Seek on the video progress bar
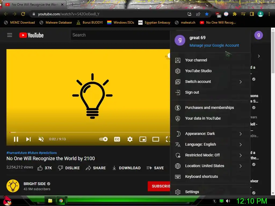 (x=89, y=132)
